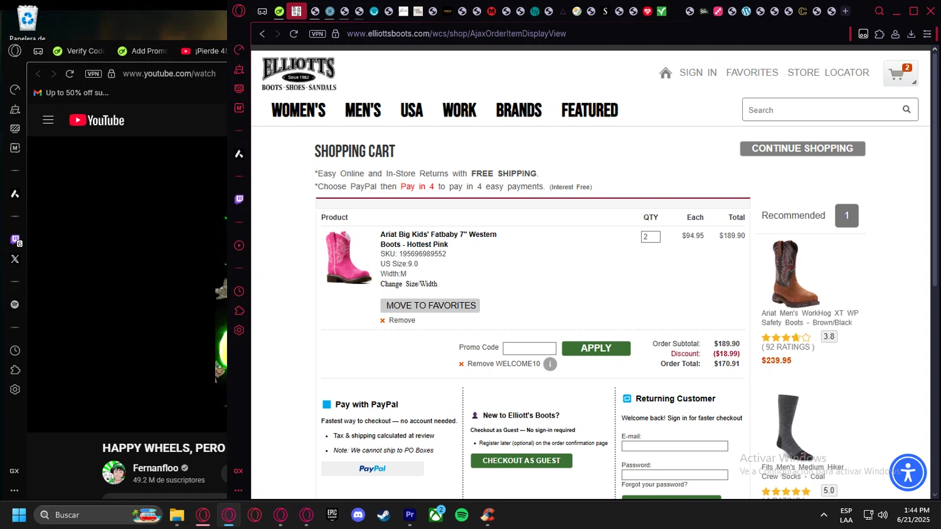Click the home icon beside SIGN IN
The image size is (941, 529).
point(666,73)
